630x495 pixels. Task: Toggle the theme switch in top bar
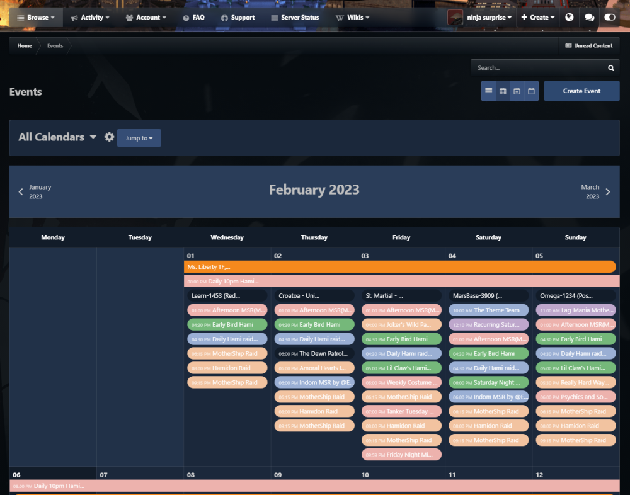pyautogui.click(x=609, y=18)
